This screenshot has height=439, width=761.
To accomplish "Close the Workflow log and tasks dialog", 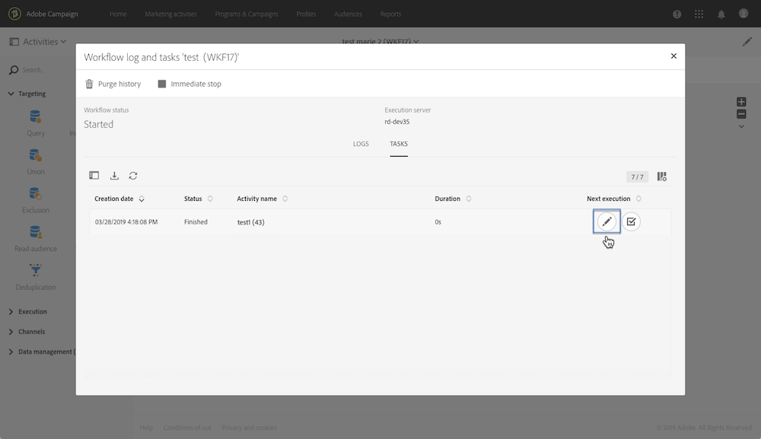I will [x=673, y=56].
